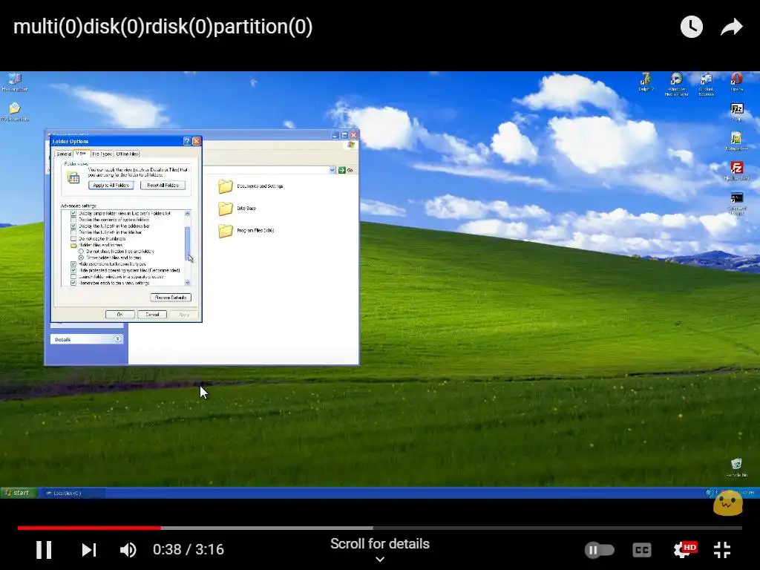Open the Recycle Bin
The height and width of the screenshot is (570, 760).
737,468
